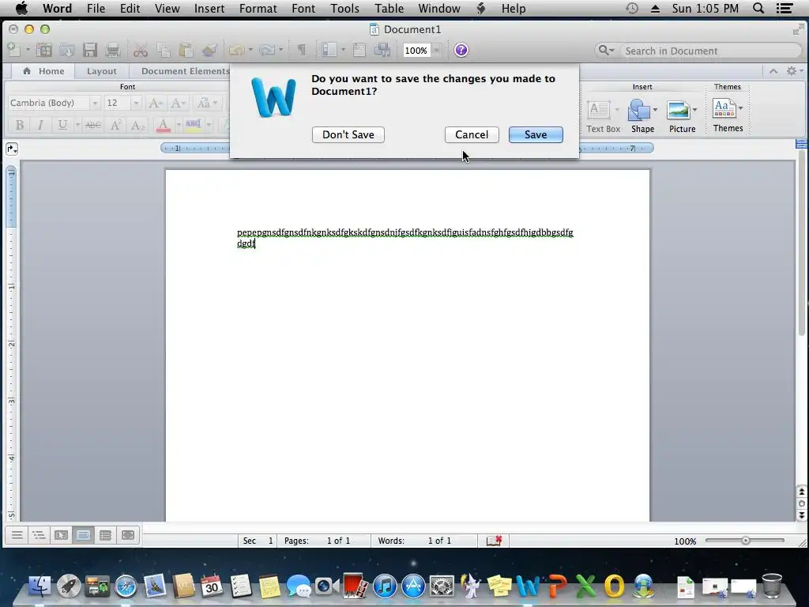The image size is (809, 607).
Task: Toggle the Sidebar icon in toolbar
Action: coord(329,50)
